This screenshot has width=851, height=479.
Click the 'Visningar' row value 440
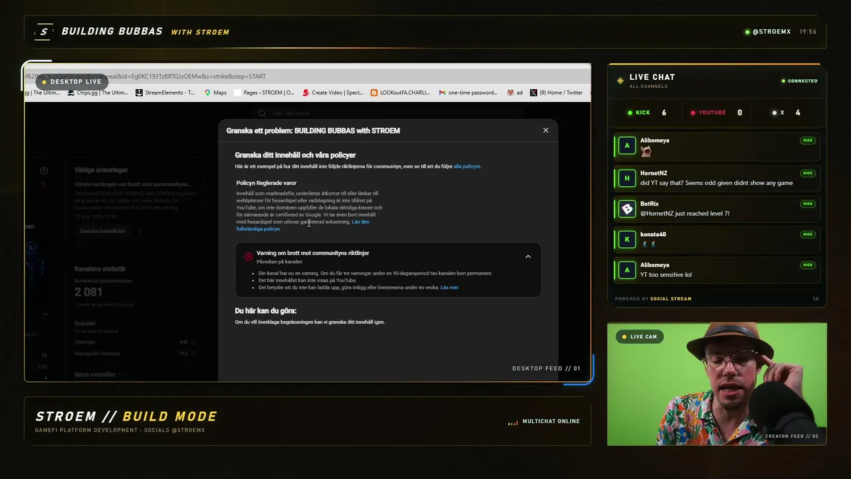point(183,342)
